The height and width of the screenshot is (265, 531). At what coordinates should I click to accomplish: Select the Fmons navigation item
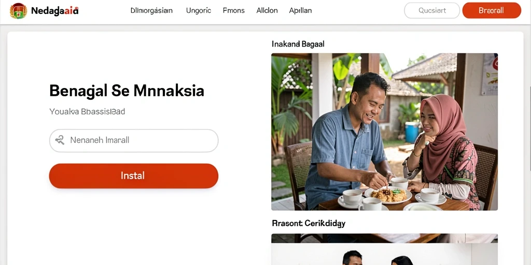pyautogui.click(x=234, y=10)
